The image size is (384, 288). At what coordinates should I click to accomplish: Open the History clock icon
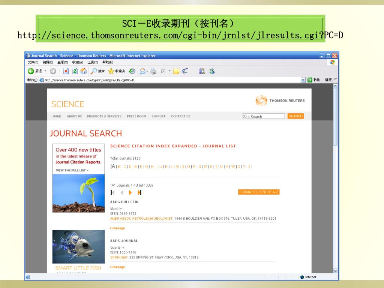point(132,71)
